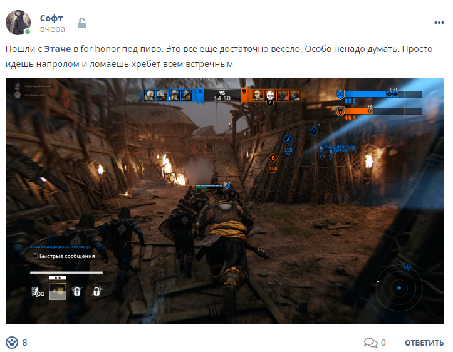Click the circular minimap radar
Image resolution: width=453 pixels, height=352 pixels.
coord(399,287)
